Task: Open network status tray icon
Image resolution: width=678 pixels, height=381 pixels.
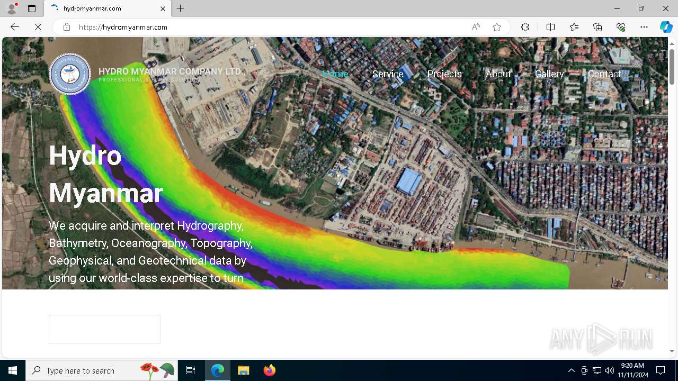Action: coord(597,370)
